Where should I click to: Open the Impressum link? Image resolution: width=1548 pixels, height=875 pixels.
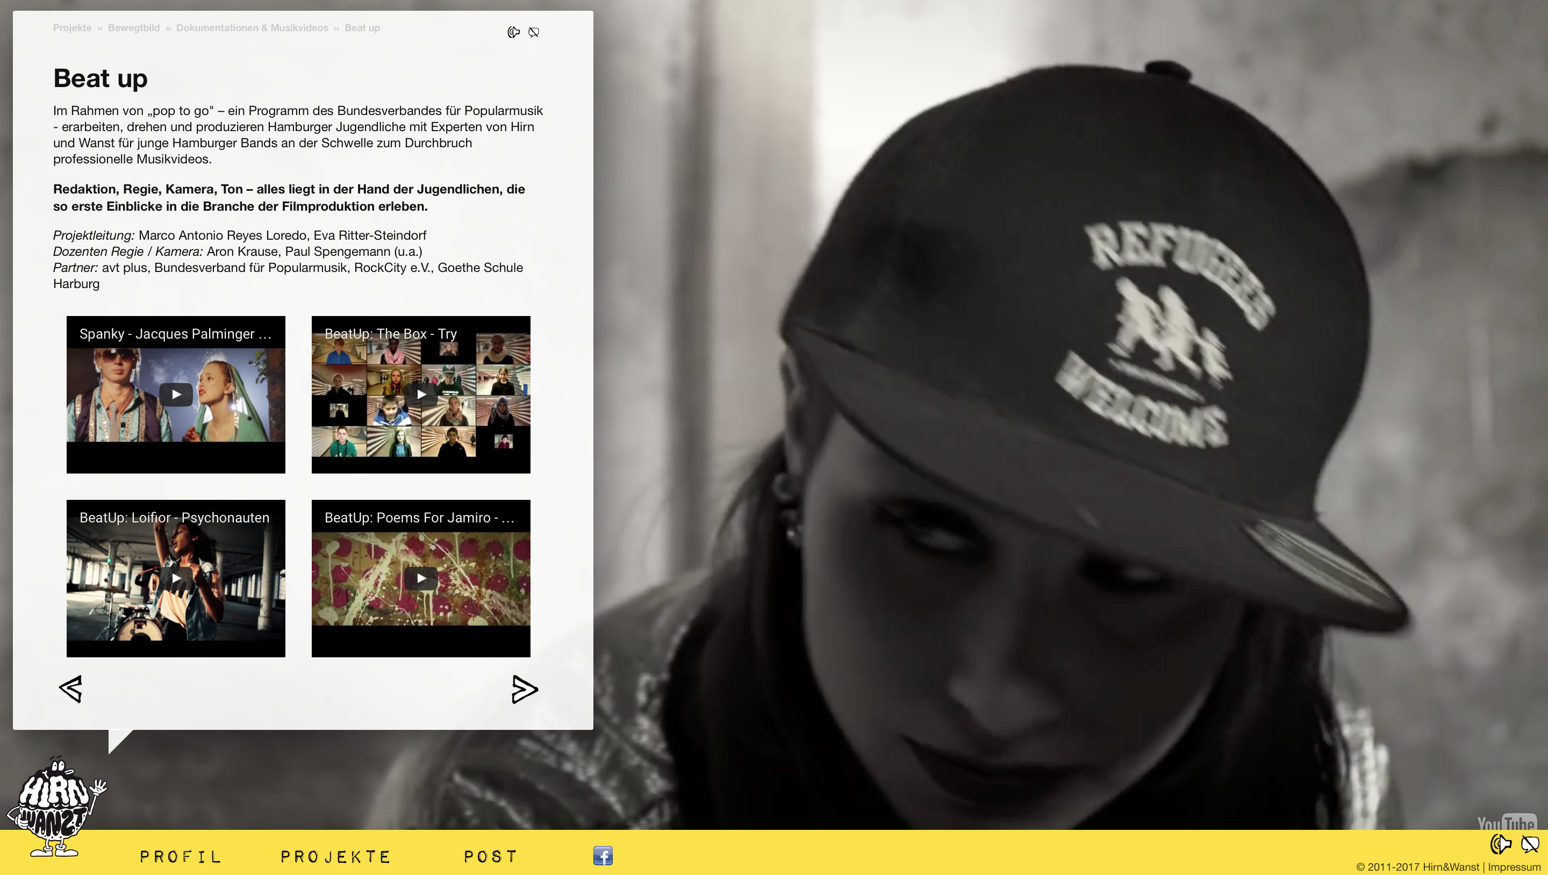[x=1514, y=866]
